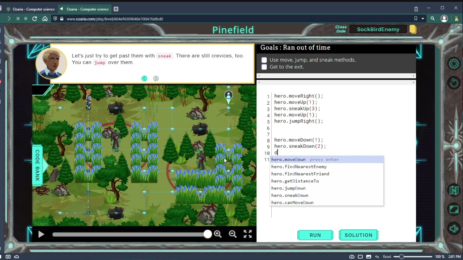Toggle the side panel icon at bottom left
The image size is (463, 260).
8,257
